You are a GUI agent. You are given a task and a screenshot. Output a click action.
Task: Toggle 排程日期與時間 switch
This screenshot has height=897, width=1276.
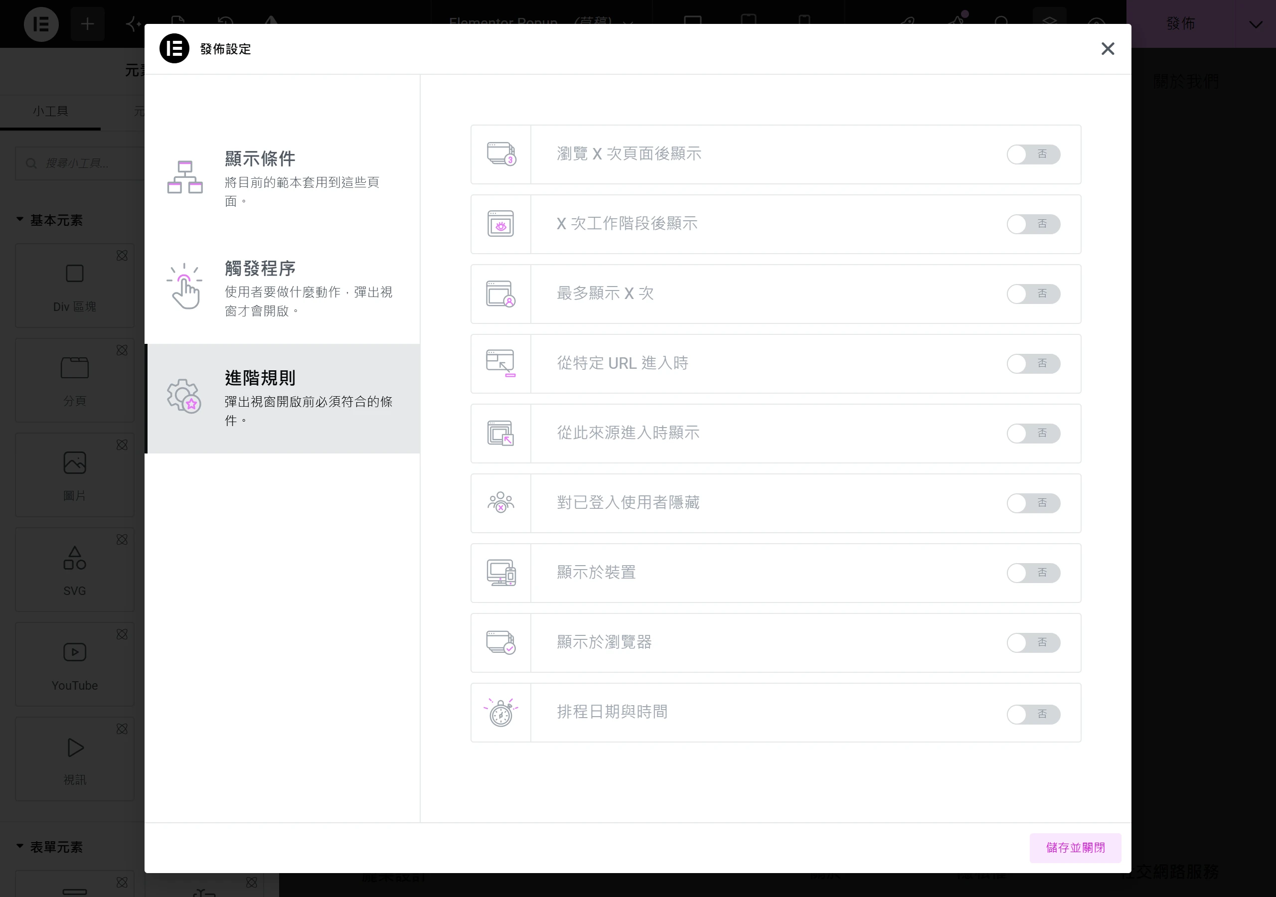pos(1033,714)
